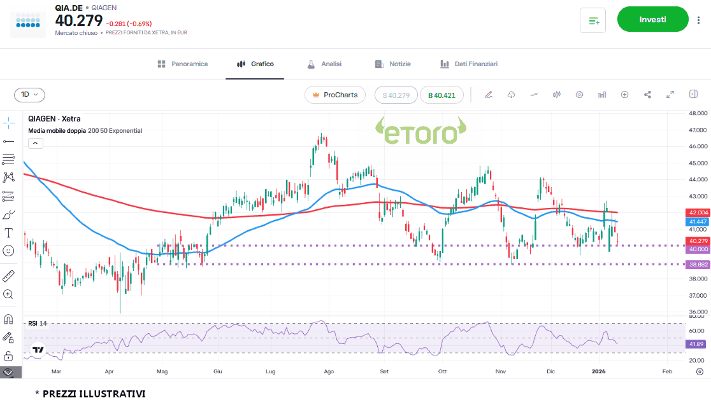711x400 pixels.
Task: Open the 1D timeframe dropdown
Action: 29,95
